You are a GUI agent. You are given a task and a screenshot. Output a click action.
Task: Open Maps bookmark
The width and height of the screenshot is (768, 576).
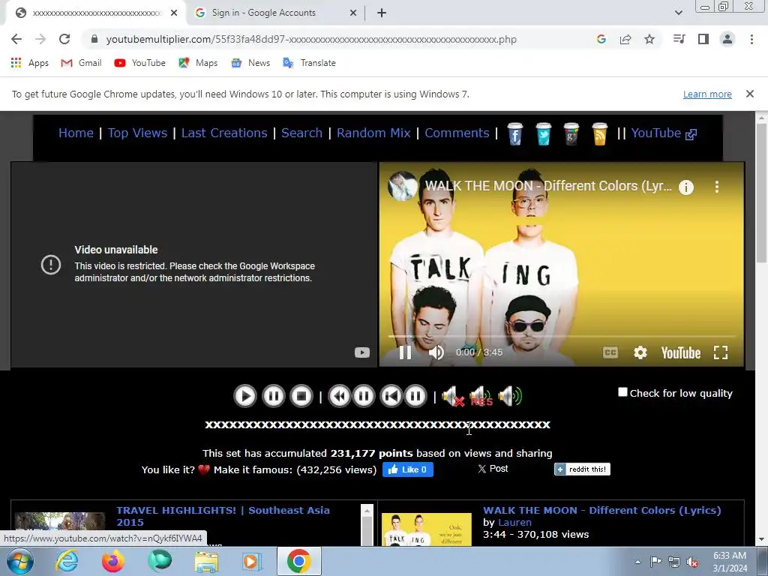[x=198, y=63]
